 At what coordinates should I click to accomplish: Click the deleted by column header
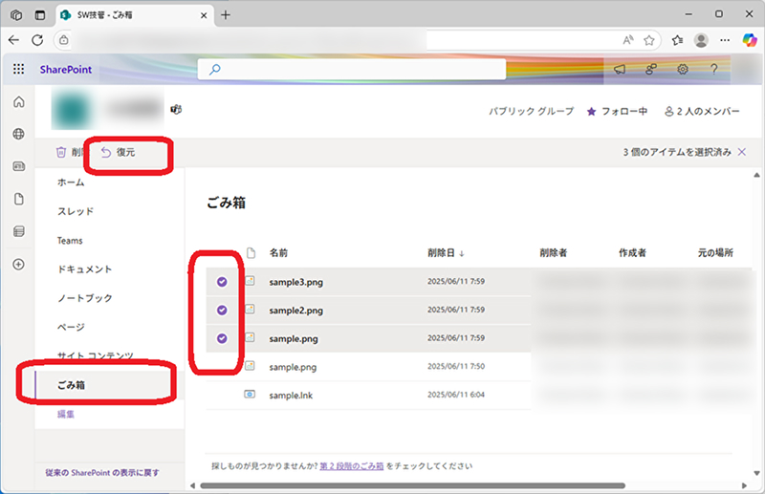[554, 252]
